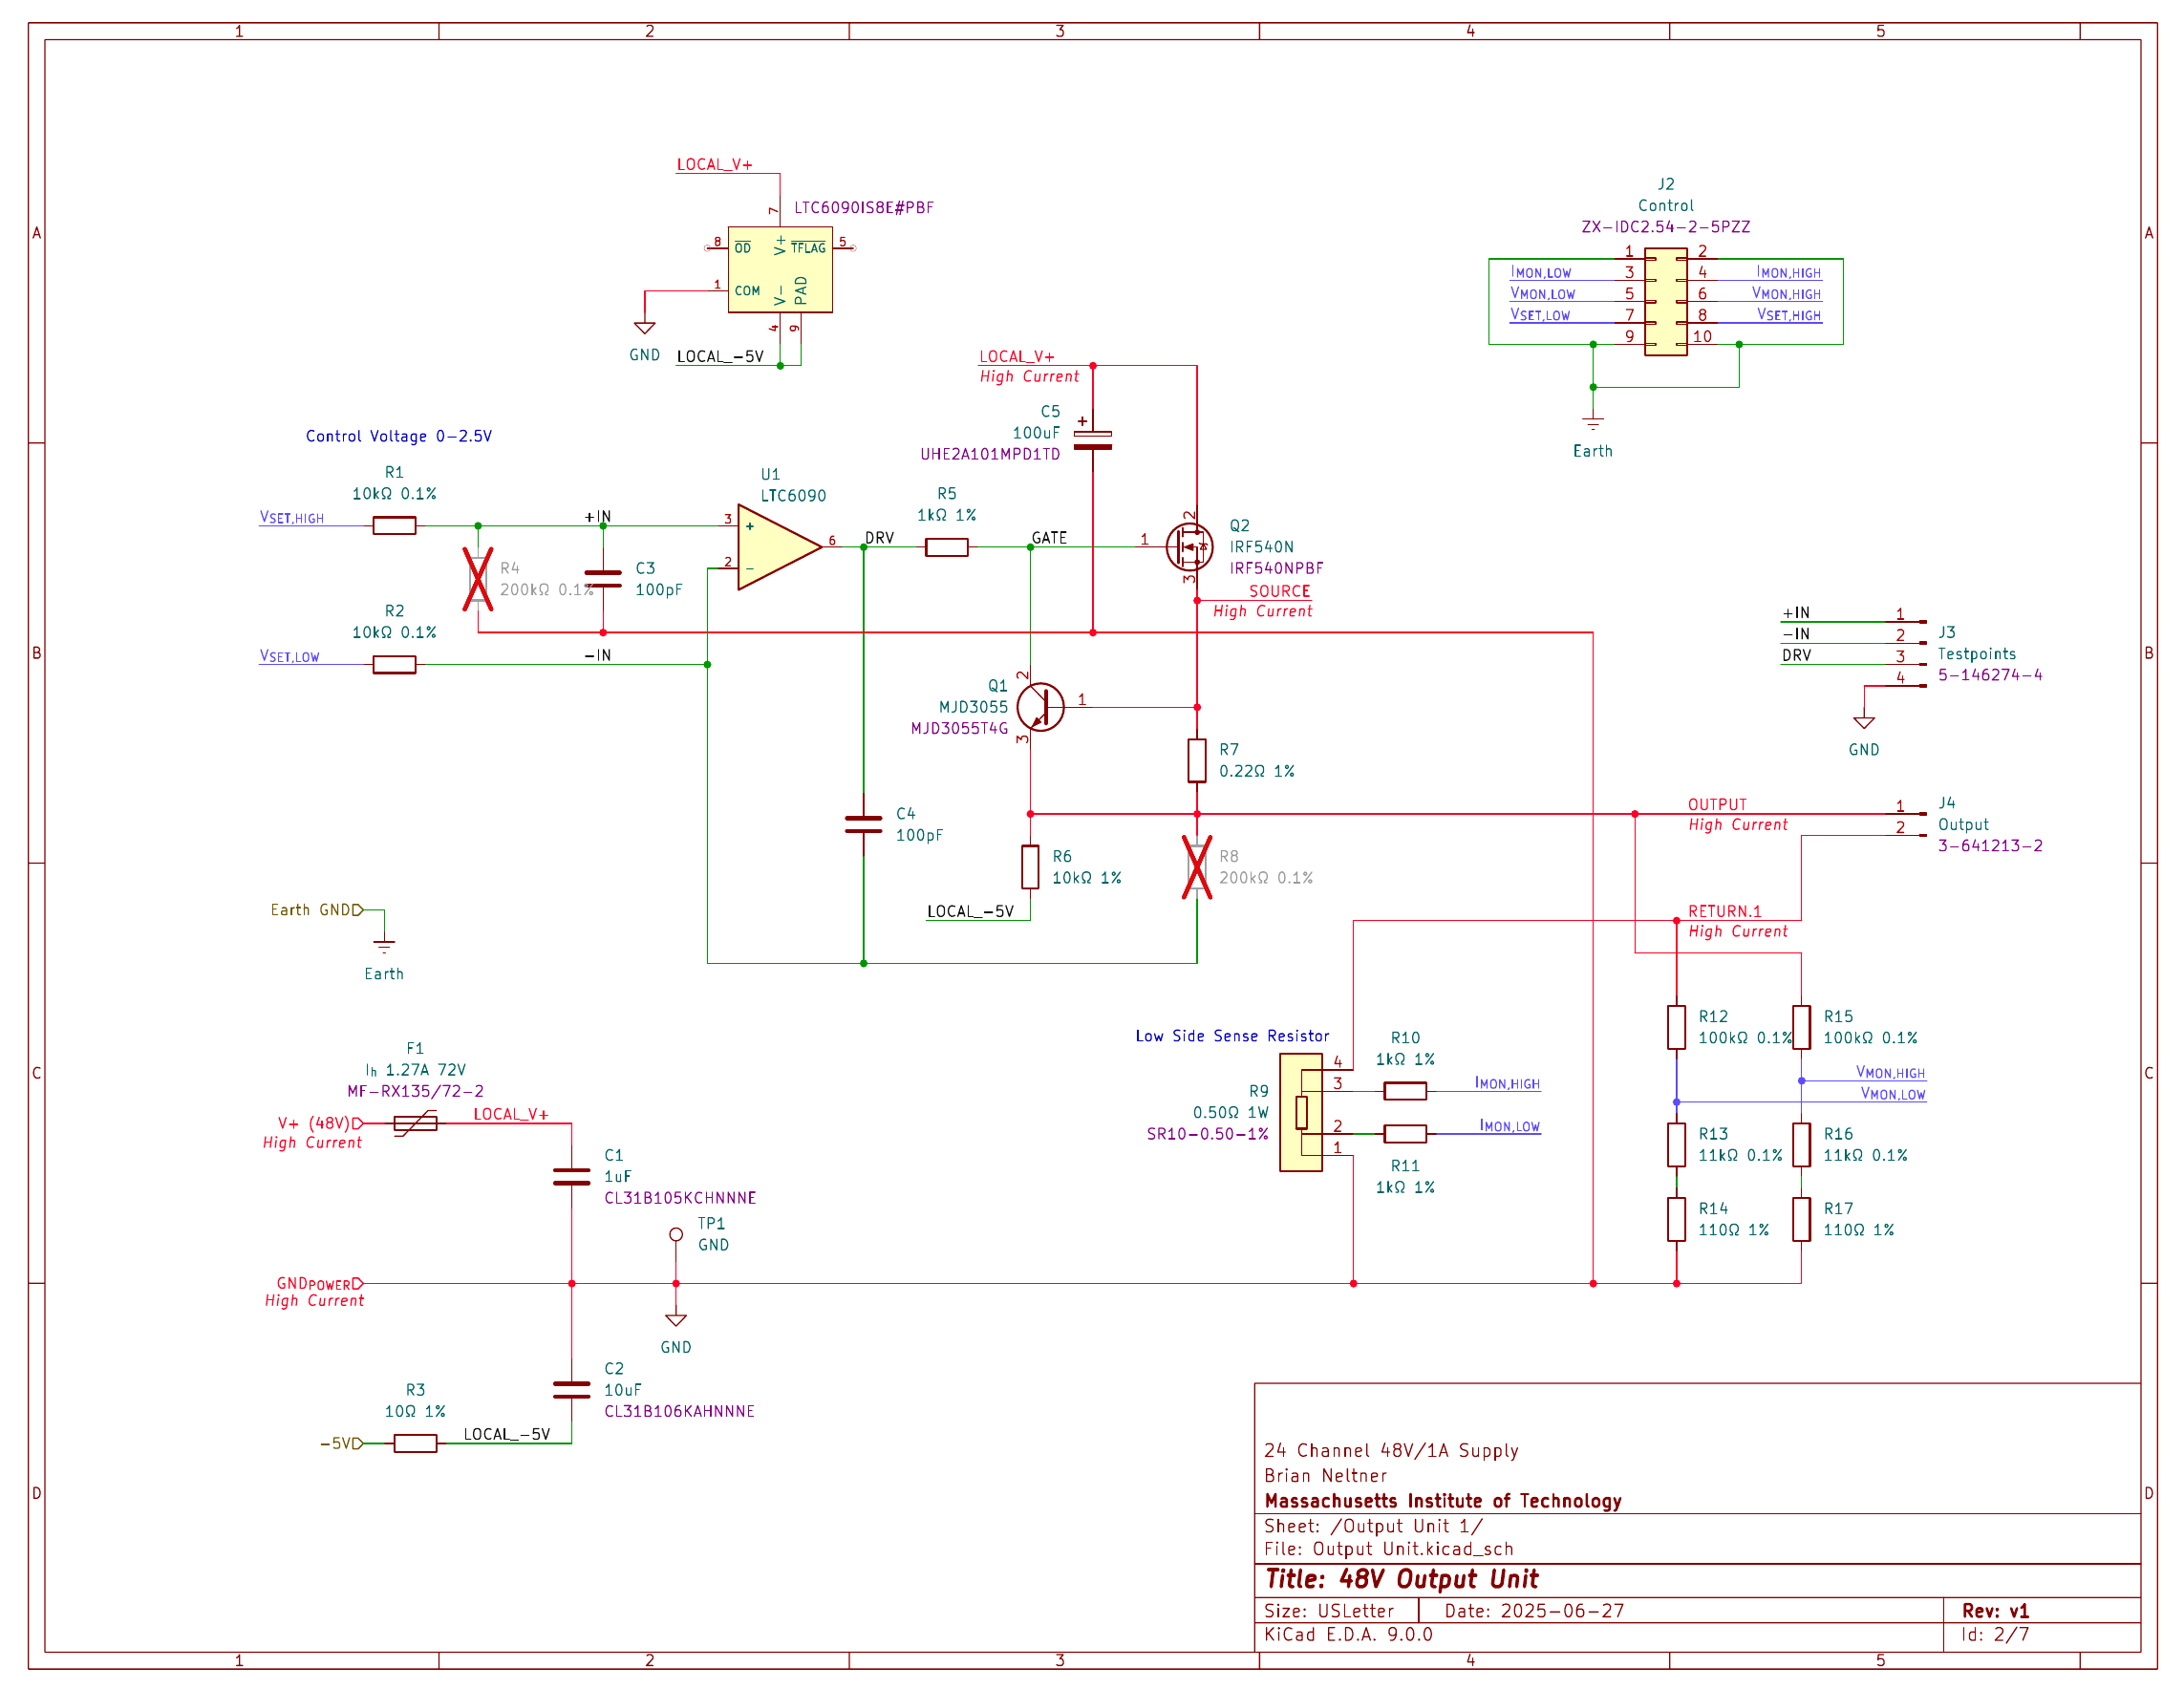Click the C5 100uF polarized capacitor symbol
Viewport: 2184px width, 1689px height.
[x=1092, y=440]
